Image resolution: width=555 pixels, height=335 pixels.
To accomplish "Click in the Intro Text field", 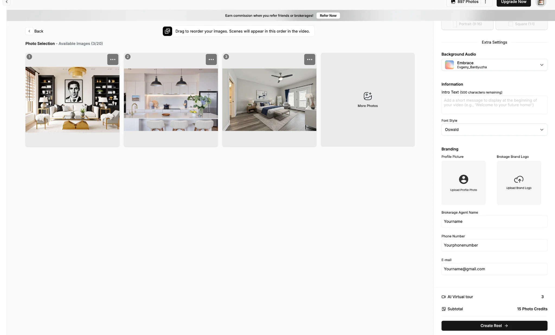I will point(494,105).
